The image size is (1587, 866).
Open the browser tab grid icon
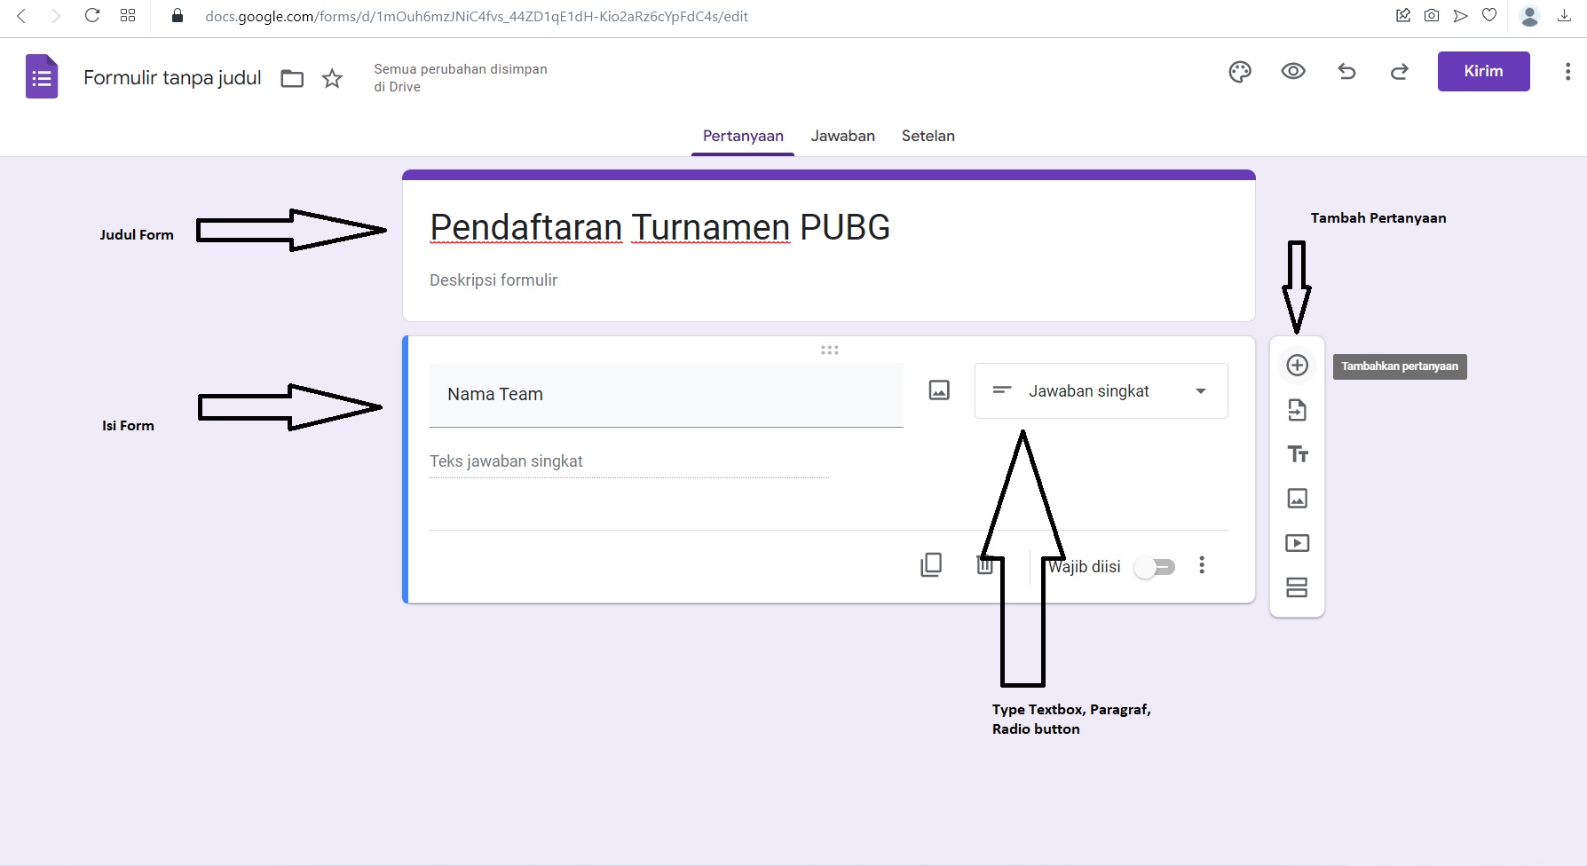pyautogui.click(x=128, y=16)
